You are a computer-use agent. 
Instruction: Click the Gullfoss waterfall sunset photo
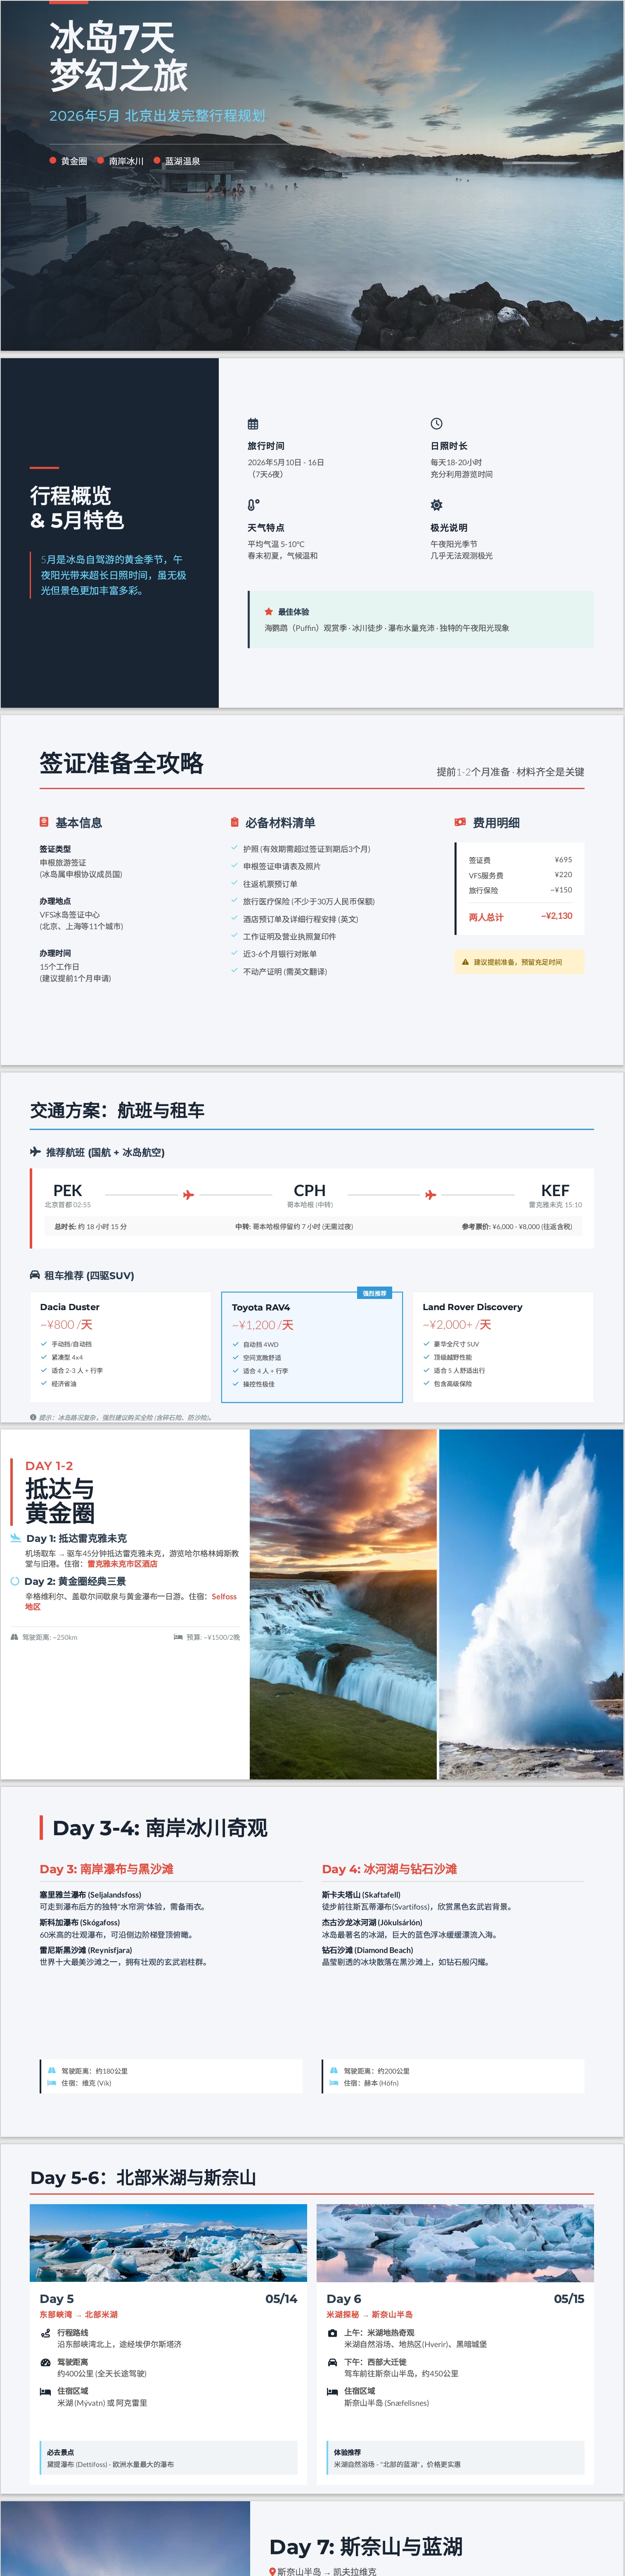pyautogui.click(x=343, y=1604)
